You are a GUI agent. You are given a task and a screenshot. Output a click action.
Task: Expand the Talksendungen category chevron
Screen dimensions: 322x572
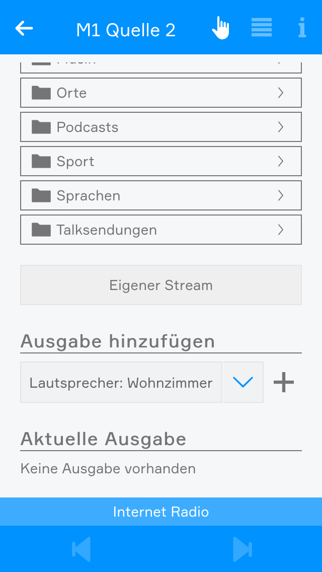tap(281, 230)
